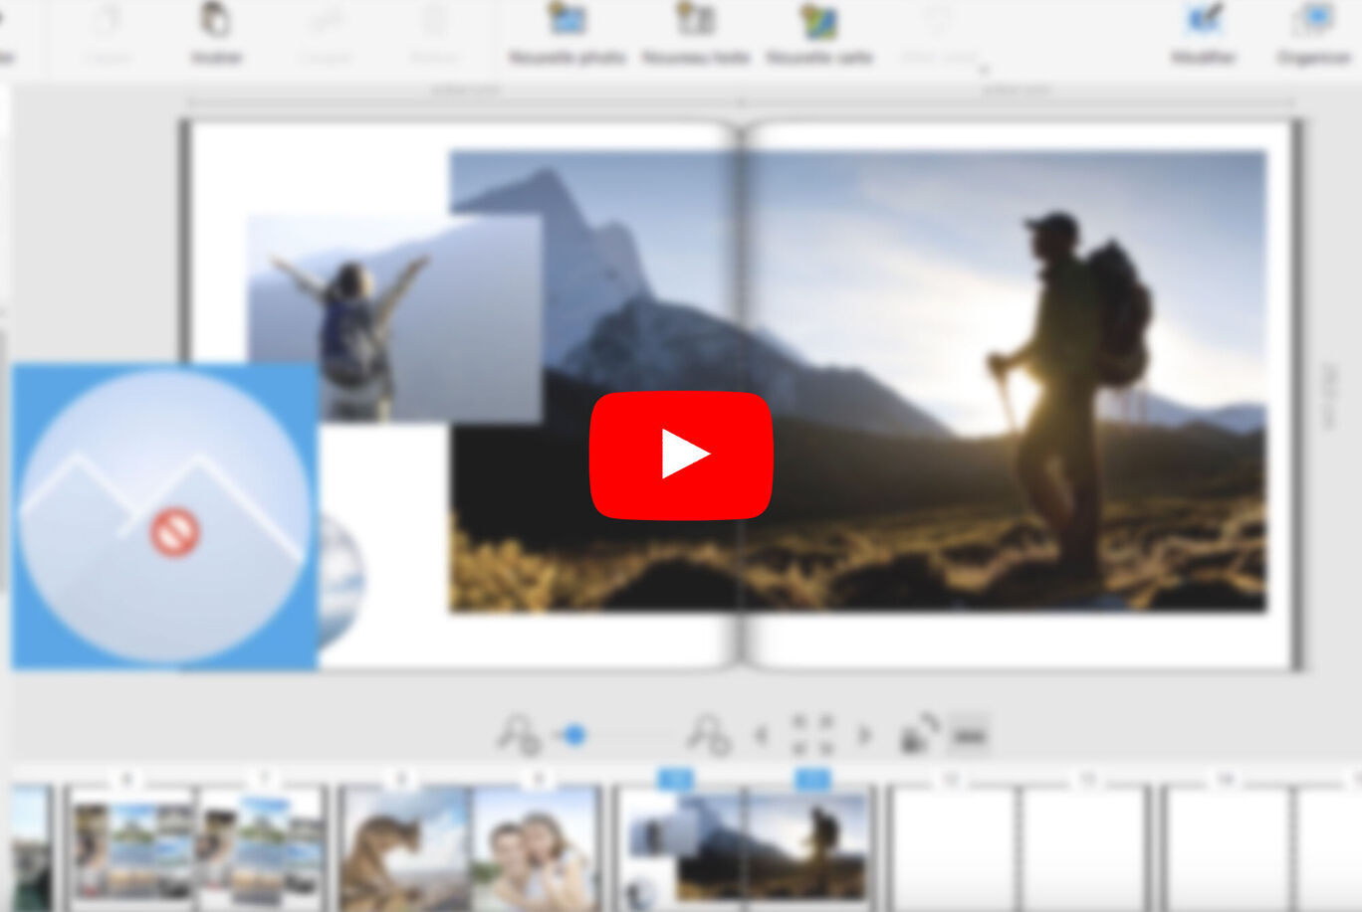Toggle the lock rotate icon

919,734
